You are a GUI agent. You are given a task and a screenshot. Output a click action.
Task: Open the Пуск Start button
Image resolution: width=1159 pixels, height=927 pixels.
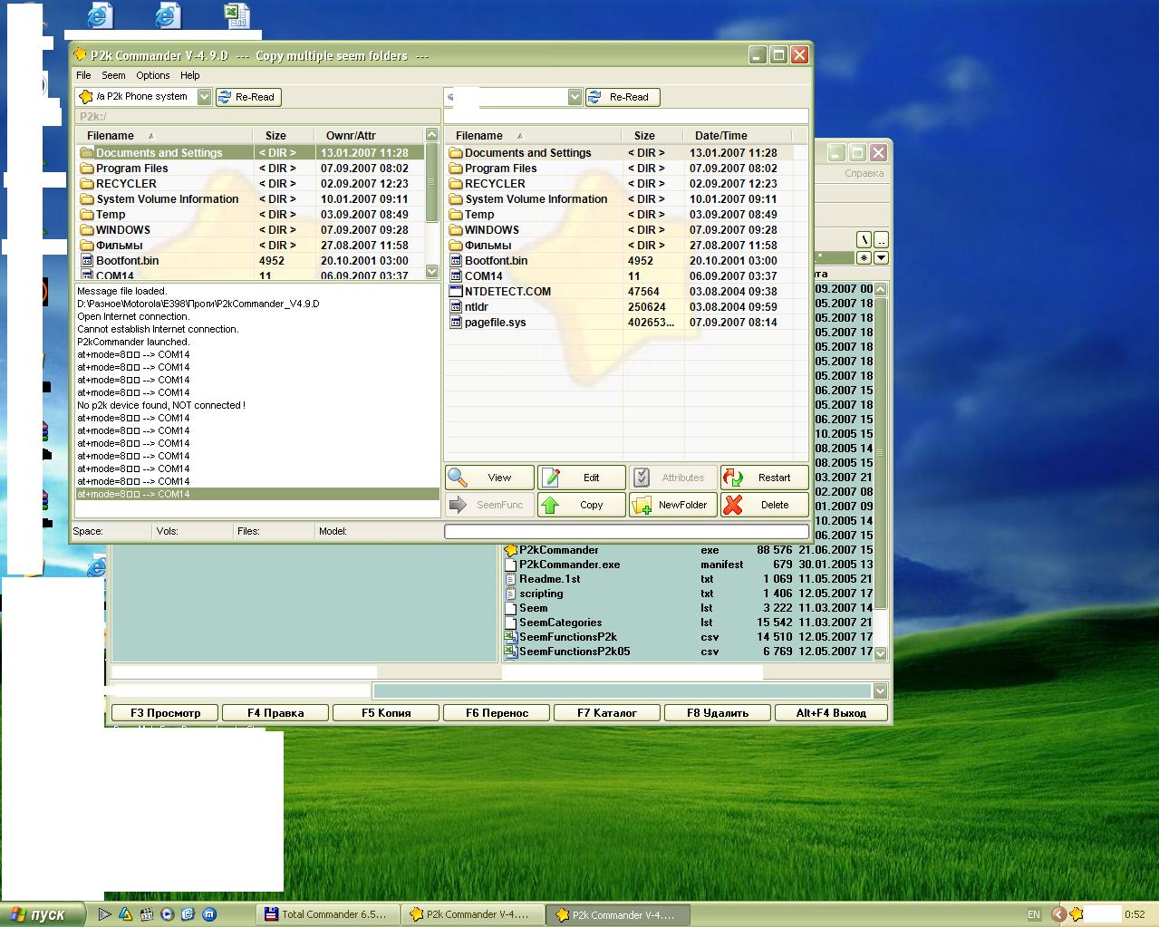[x=43, y=914]
